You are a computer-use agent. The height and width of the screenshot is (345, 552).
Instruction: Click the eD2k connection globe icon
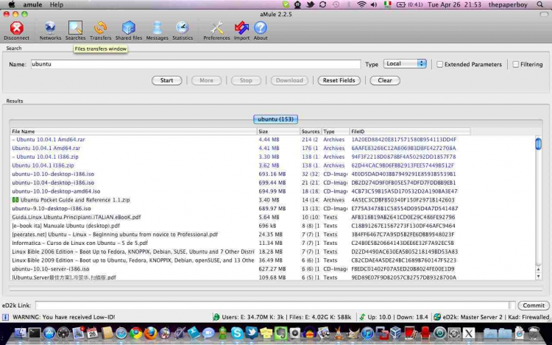(x=437, y=317)
